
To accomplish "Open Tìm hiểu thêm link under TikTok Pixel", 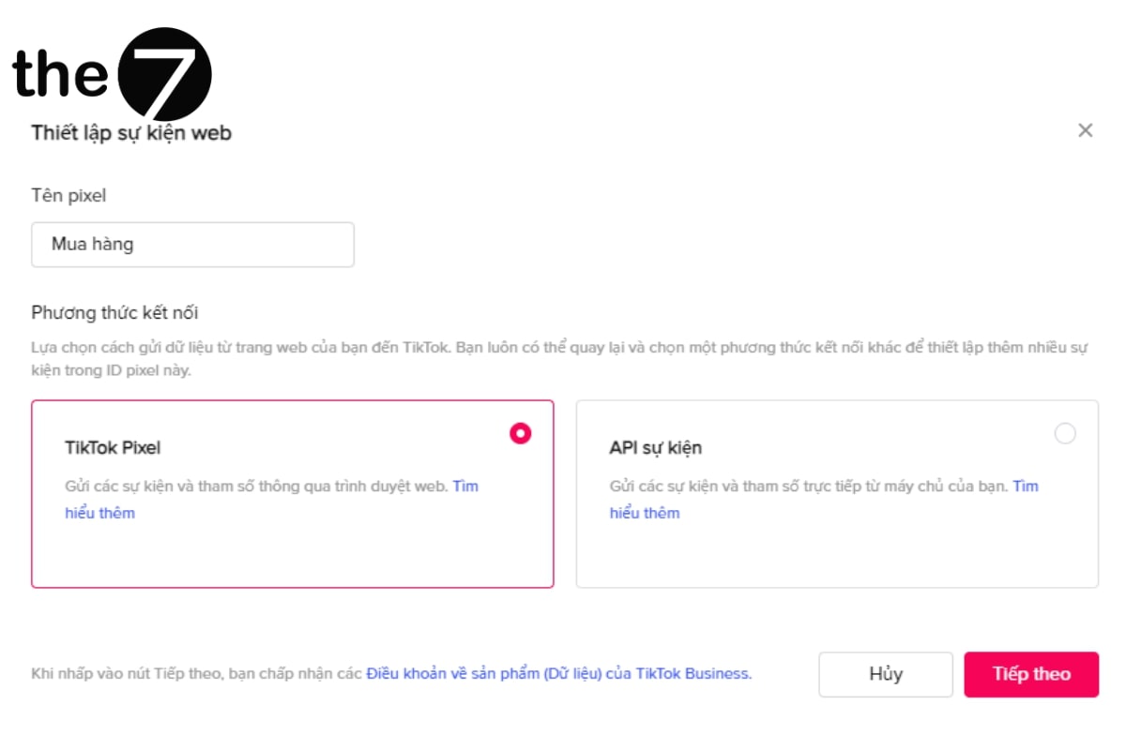I will pos(99,513).
